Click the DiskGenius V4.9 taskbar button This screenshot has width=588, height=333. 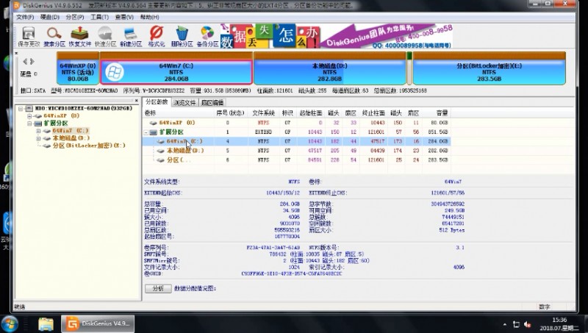pyautogui.click(x=98, y=323)
